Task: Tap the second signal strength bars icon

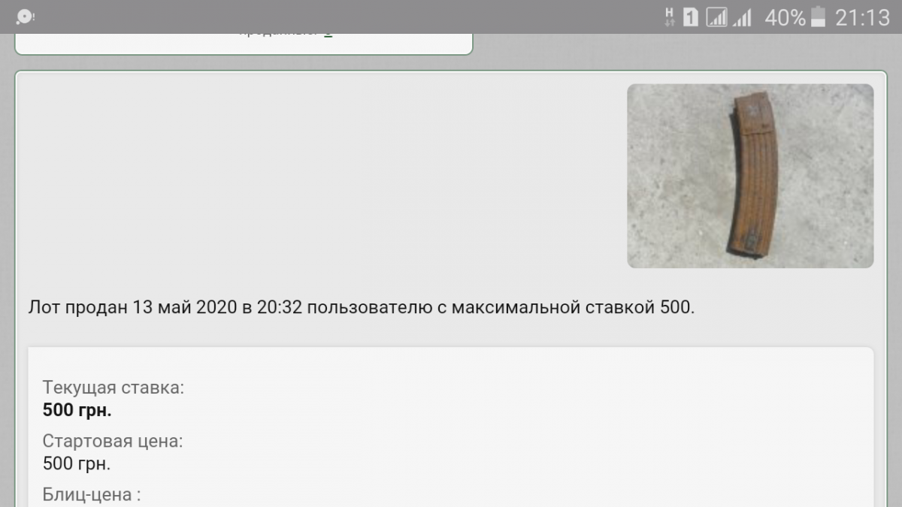Action: pos(742,17)
